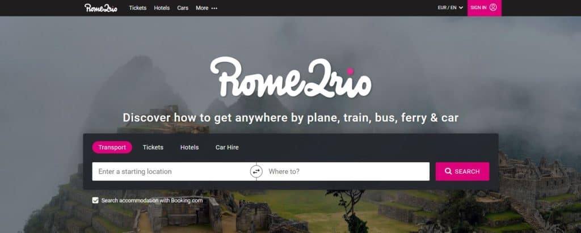Click the user profile icon beside Sign In

pyautogui.click(x=493, y=7)
